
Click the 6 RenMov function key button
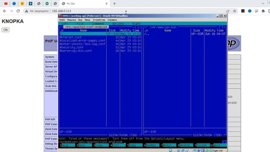click(152, 145)
